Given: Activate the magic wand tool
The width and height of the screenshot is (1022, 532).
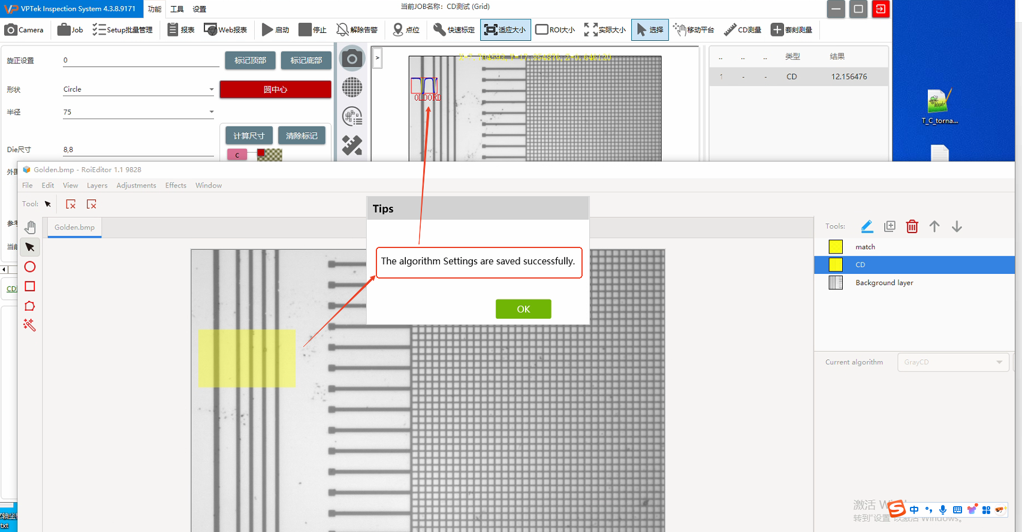Looking at the screenshot, I should pyautogui.click(x=29, y=325).
